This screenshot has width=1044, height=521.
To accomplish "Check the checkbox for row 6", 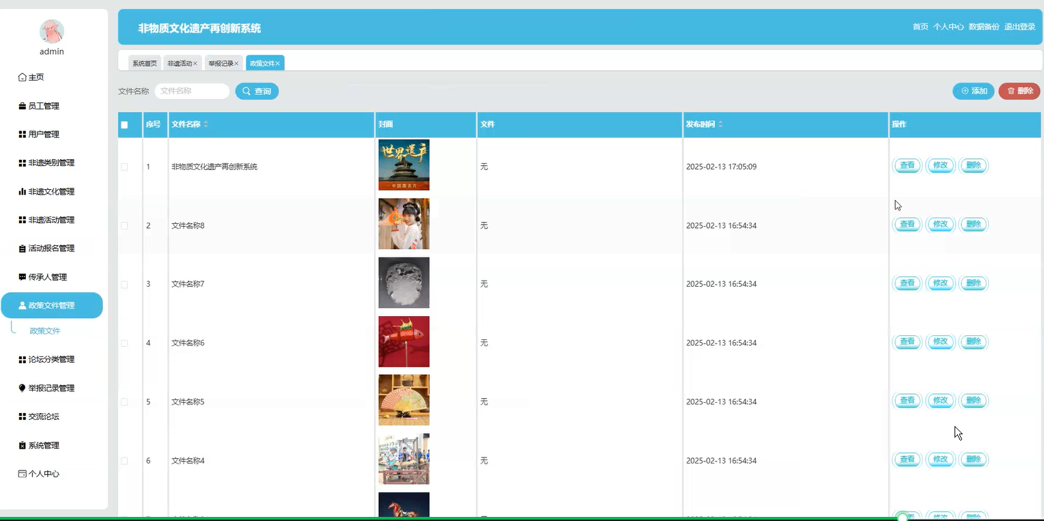I will pyautogui.click(x=124, y=461).
